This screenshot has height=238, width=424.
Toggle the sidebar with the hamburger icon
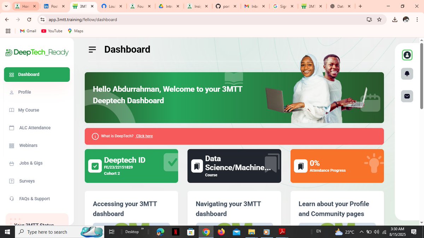(92, 49)
